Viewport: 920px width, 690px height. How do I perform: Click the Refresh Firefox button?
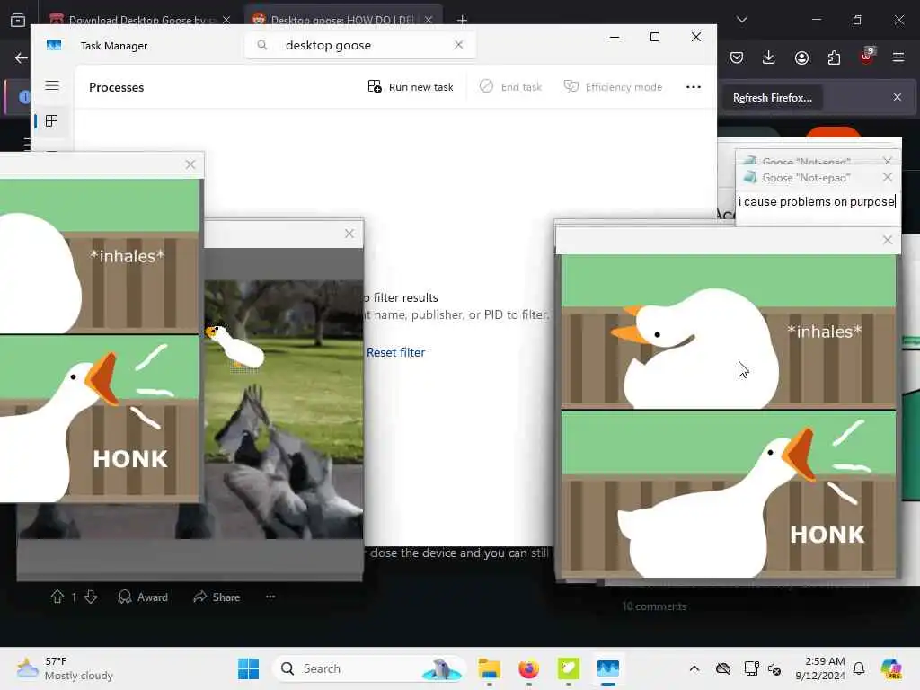[772, 98]
